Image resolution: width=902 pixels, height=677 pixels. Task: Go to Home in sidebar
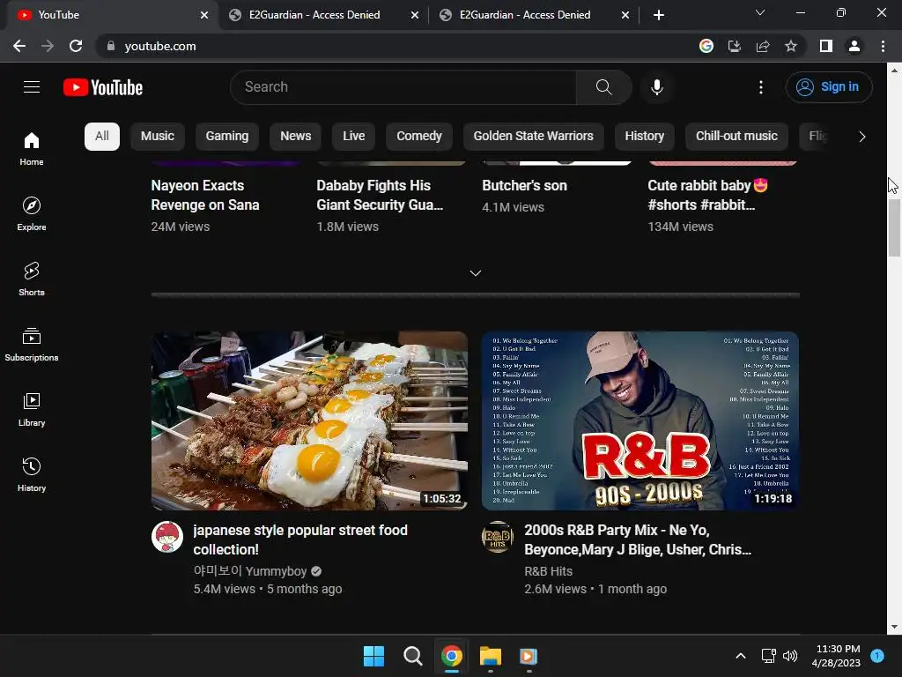click(32, 148)
